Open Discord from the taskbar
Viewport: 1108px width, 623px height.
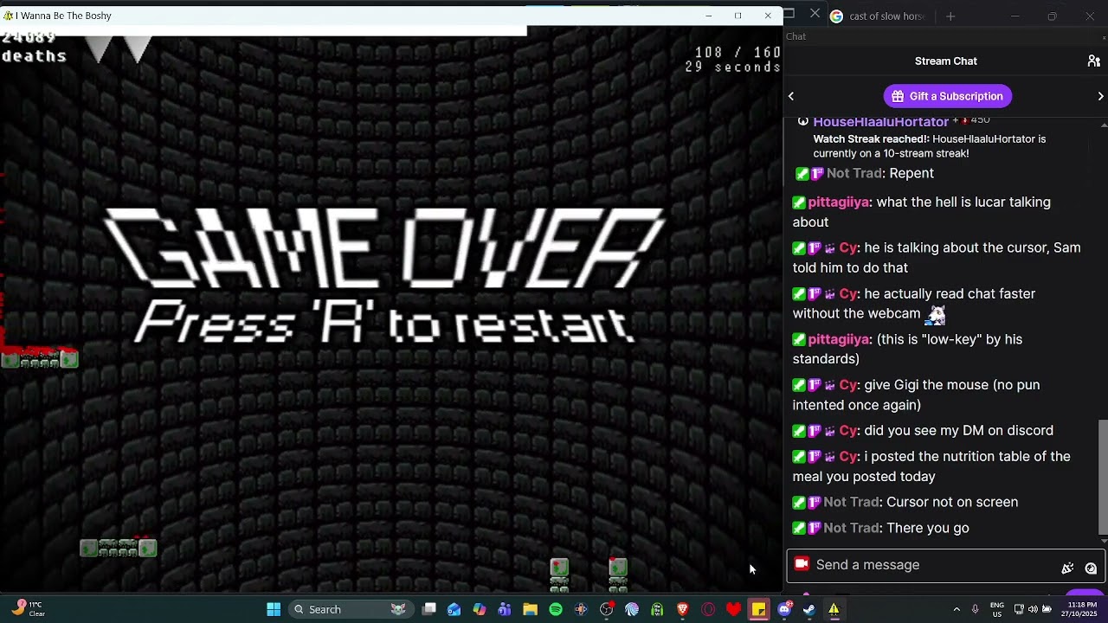pyautogui.click(x=784, y=609)
